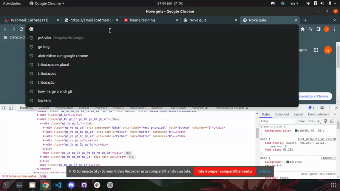Open the DevTools issues counter badge
340x191 pixels.
click(x=311, y=108)
